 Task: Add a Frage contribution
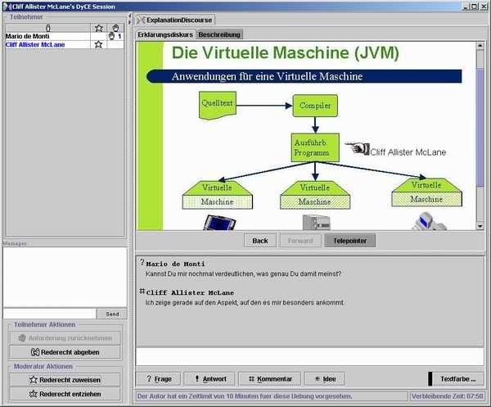coord(157,379)
